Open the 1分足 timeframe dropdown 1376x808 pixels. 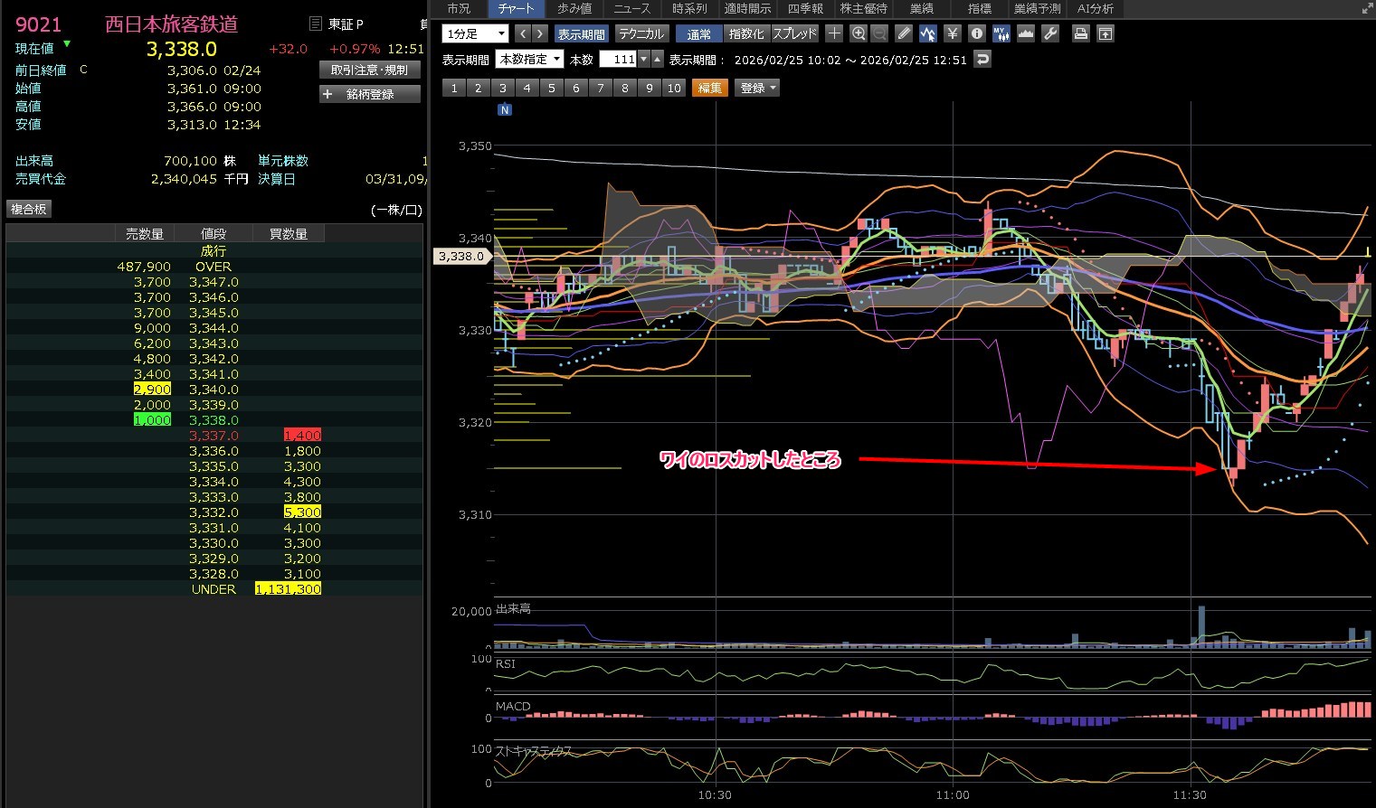click(x=475, y=33)
